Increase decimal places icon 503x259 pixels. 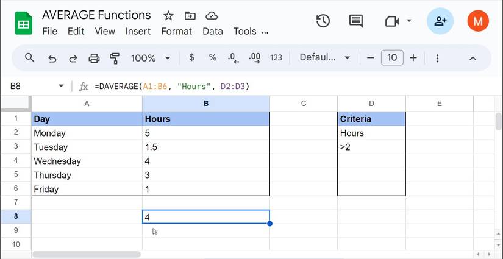pyautogui.click(x=255, y=58)
